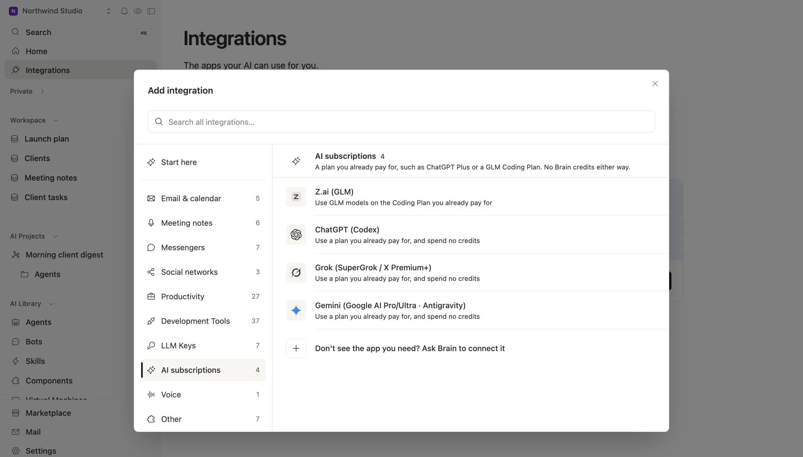This screenshot has width=803, height=457.
Task: Click the notifications bell icon
Action: [124, 11]
